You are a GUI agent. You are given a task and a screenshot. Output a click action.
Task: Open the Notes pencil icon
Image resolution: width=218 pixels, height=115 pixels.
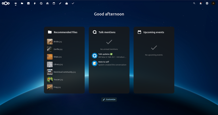[x=60, y=3]
